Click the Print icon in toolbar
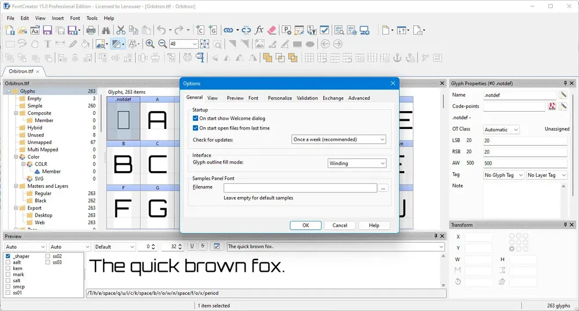Screen dimensions: 579x311 point(91,30)
